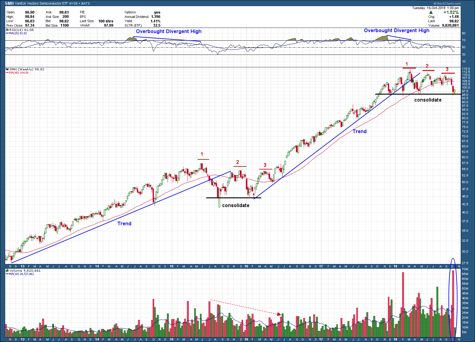Click the Options value yes
The height and width of the screenshot is (342, 475).
point(157,12)
